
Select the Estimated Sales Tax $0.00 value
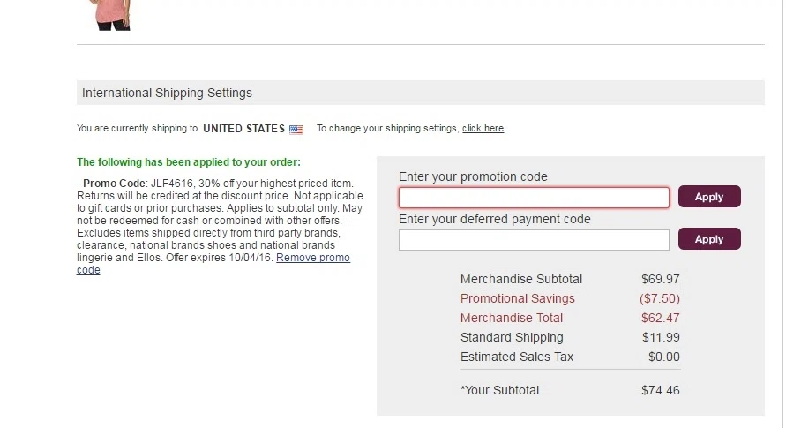pos(663,357)
